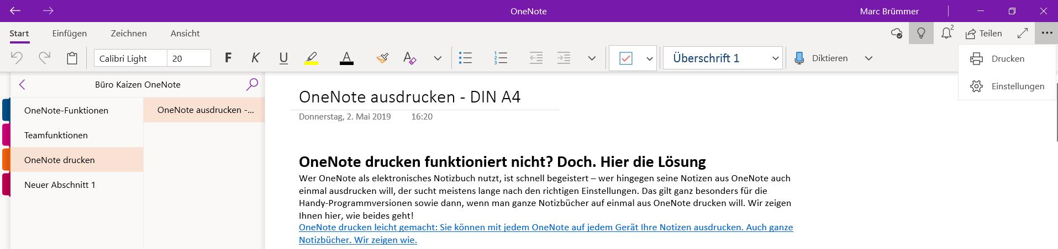The width and height of the screenshot is (1058, 249).
Task: Check the cloud sync status icon
Action: pyautogui.click(x=897, y=34)
